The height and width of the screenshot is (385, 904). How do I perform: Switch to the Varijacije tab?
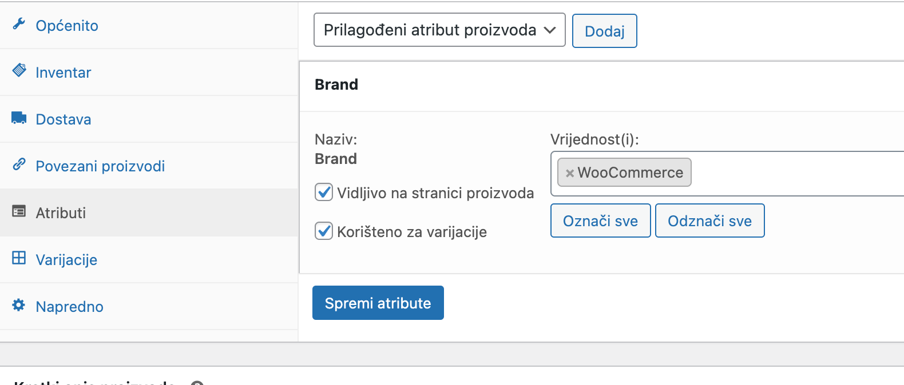point(149,259)
